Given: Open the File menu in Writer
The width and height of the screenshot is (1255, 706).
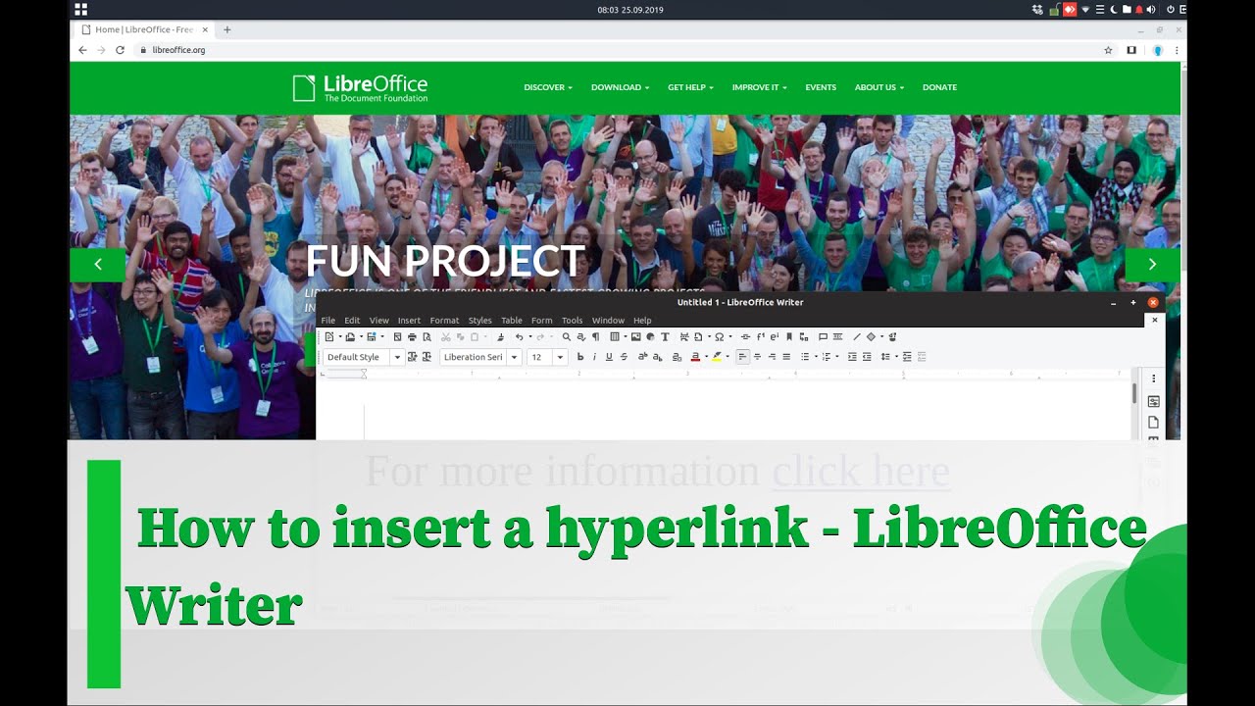Looking at the screenshot, I should [328, 321].
